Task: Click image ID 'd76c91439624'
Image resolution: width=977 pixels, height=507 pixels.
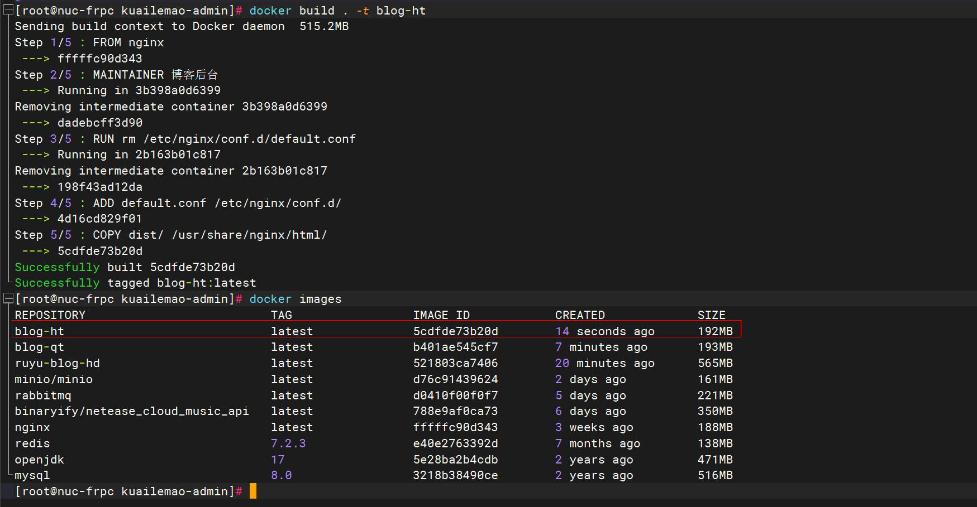Action: tap(456, 379)
